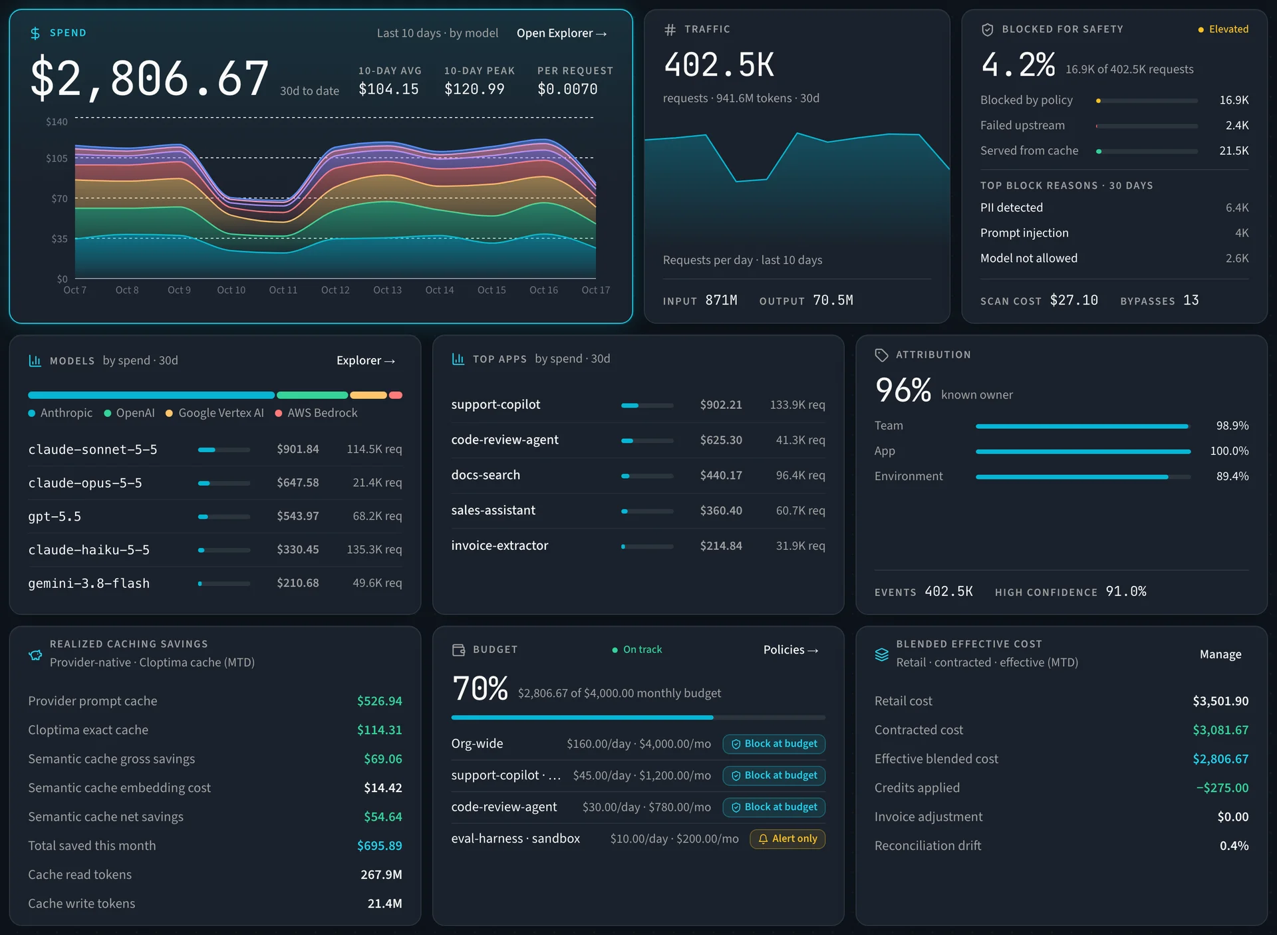
Task: Click the 70% monthly budget progress bar
Action: tap(638, 718)
